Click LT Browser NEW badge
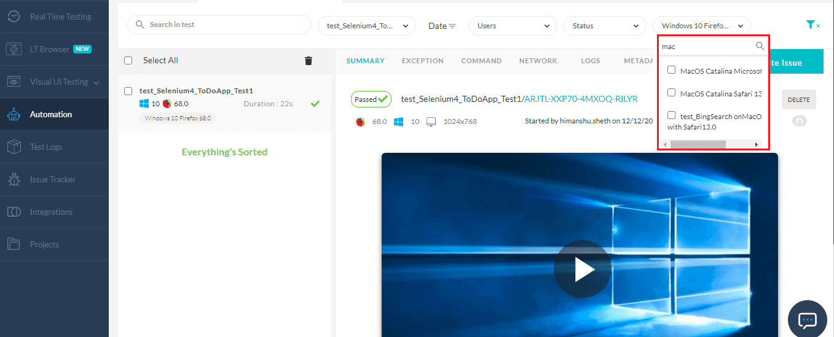 coord(82,49)
